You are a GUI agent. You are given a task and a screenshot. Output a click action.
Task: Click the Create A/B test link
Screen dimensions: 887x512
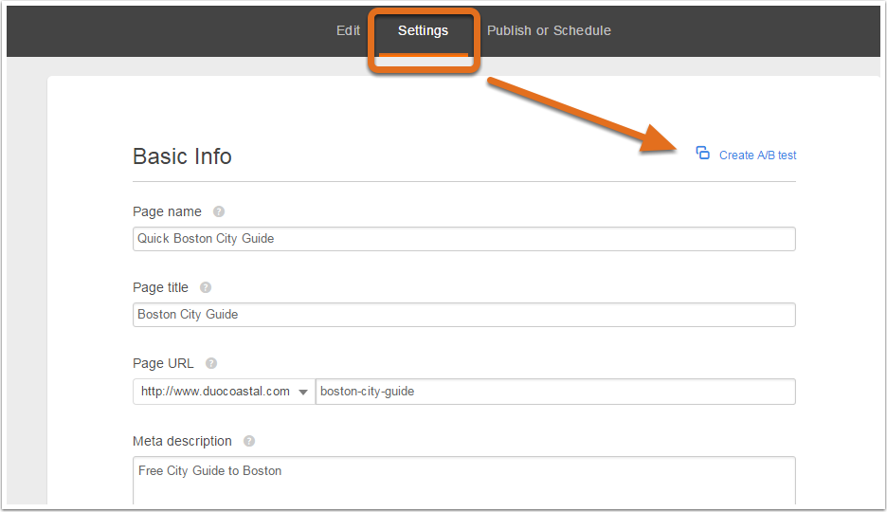point(757,155)
